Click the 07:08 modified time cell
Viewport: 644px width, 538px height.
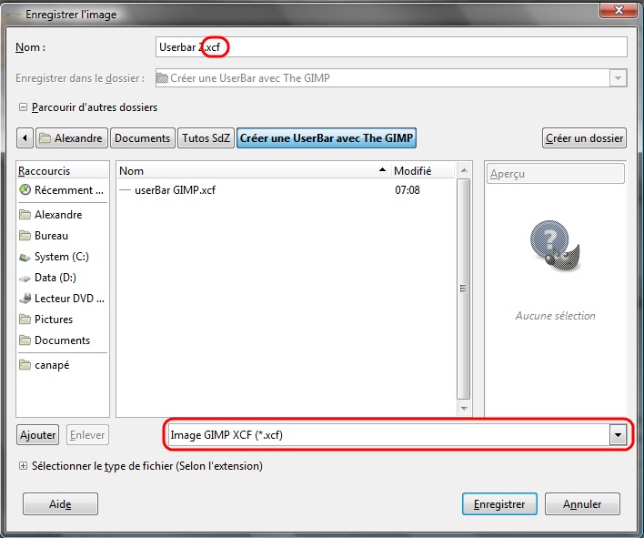(x=408, y=190)
